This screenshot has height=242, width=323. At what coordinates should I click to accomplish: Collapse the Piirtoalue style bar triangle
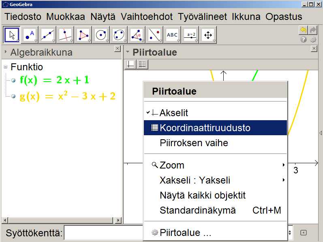(x=128, y=52)
